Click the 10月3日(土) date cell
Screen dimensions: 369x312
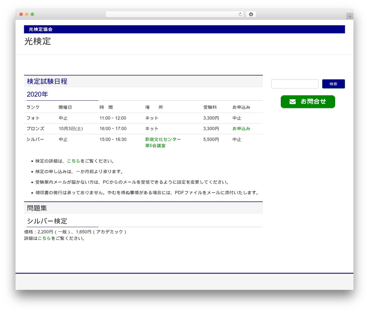pos(71,129)
